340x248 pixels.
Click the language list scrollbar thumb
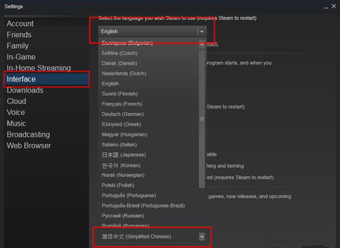click(202, 119)
